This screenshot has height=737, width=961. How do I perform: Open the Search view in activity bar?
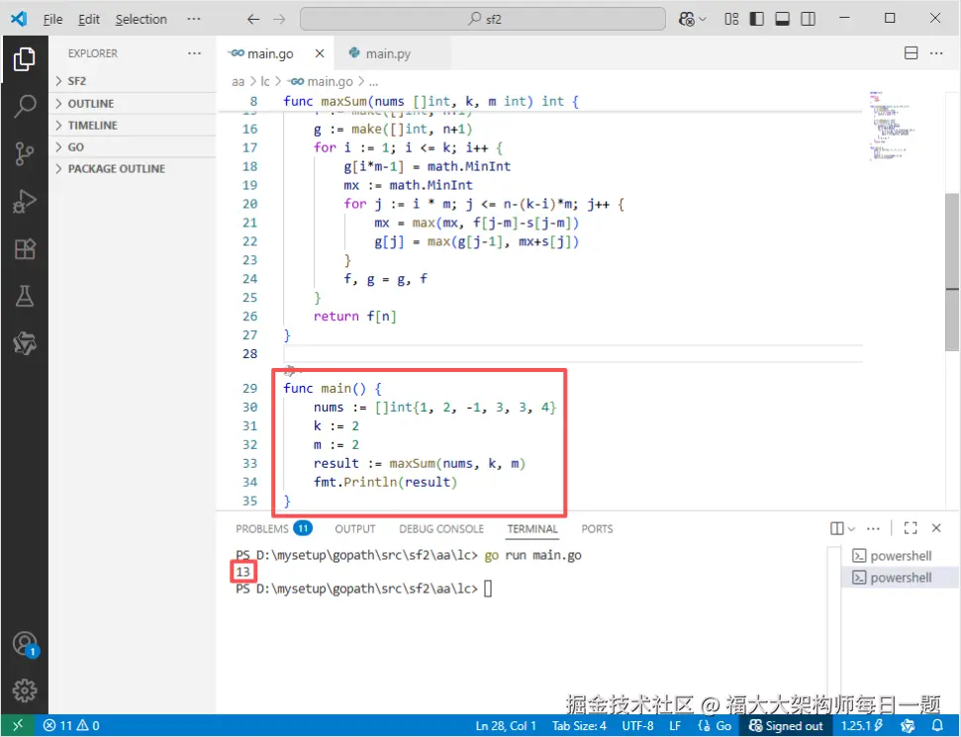25,106
